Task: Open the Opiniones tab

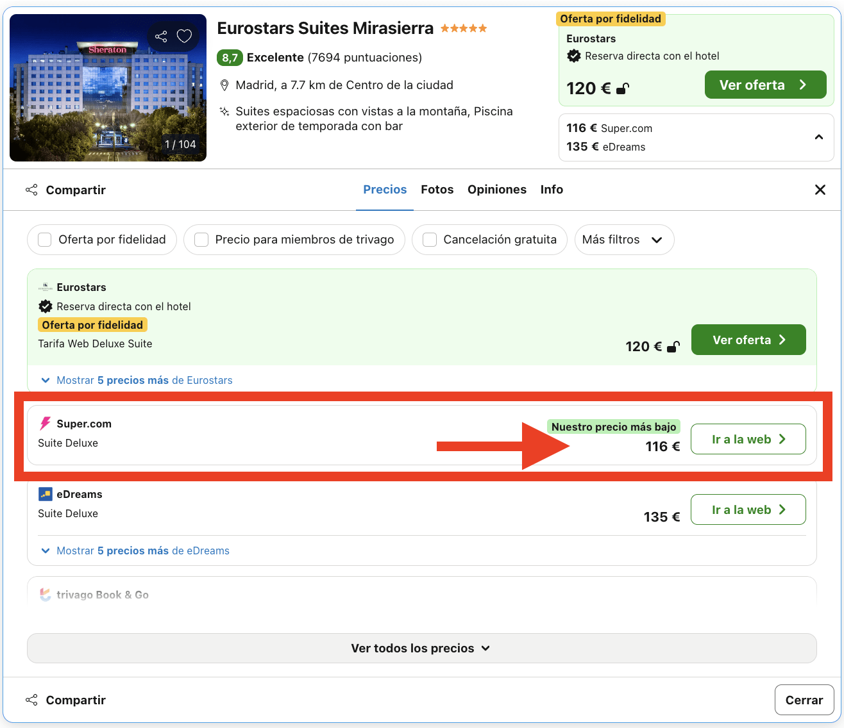Action: (497, 190)
